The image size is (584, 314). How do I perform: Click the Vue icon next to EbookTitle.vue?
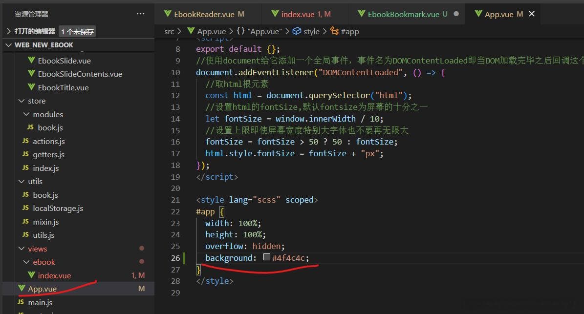coord(32,87)
